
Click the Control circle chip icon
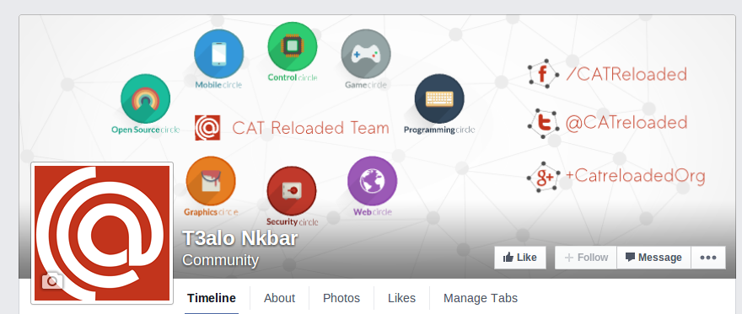pyautogui.click(x=293, y=46)
